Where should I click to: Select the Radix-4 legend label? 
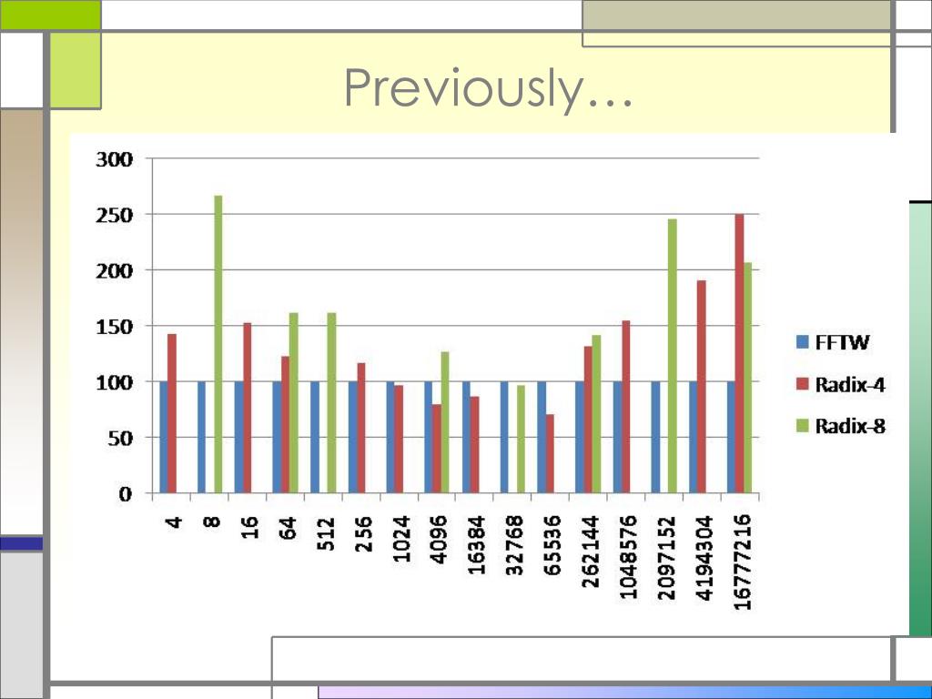[850, 385]
